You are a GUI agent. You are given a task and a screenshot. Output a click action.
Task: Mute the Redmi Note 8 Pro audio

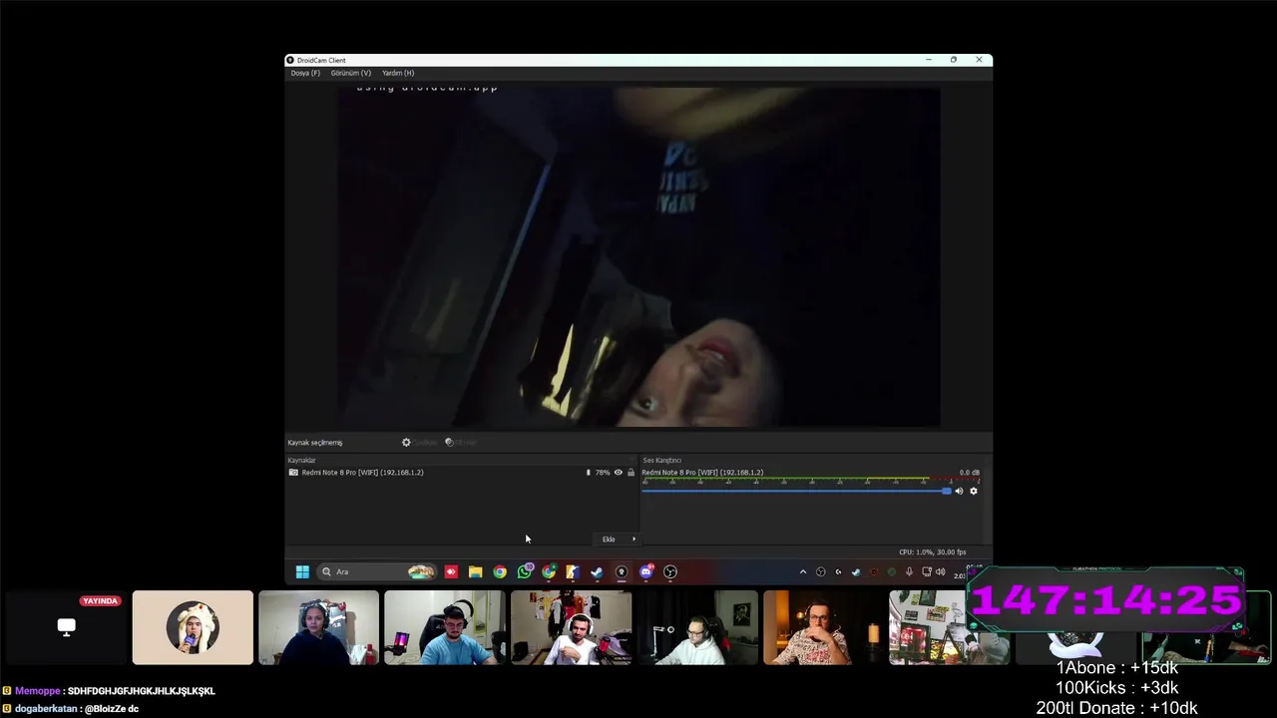tap(959, 491)
